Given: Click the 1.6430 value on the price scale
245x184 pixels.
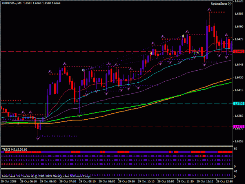Looking at the screenshot, I should [x=239, y=77].
